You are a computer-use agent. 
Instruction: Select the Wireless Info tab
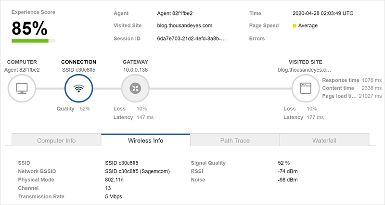145,141
